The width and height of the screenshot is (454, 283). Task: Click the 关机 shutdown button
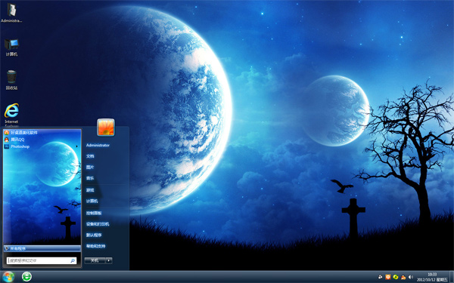pyautogui.click(x=95, y=260)
